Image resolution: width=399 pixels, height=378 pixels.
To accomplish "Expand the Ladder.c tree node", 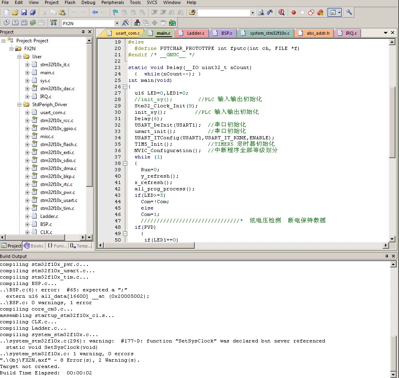I will 27,216.
